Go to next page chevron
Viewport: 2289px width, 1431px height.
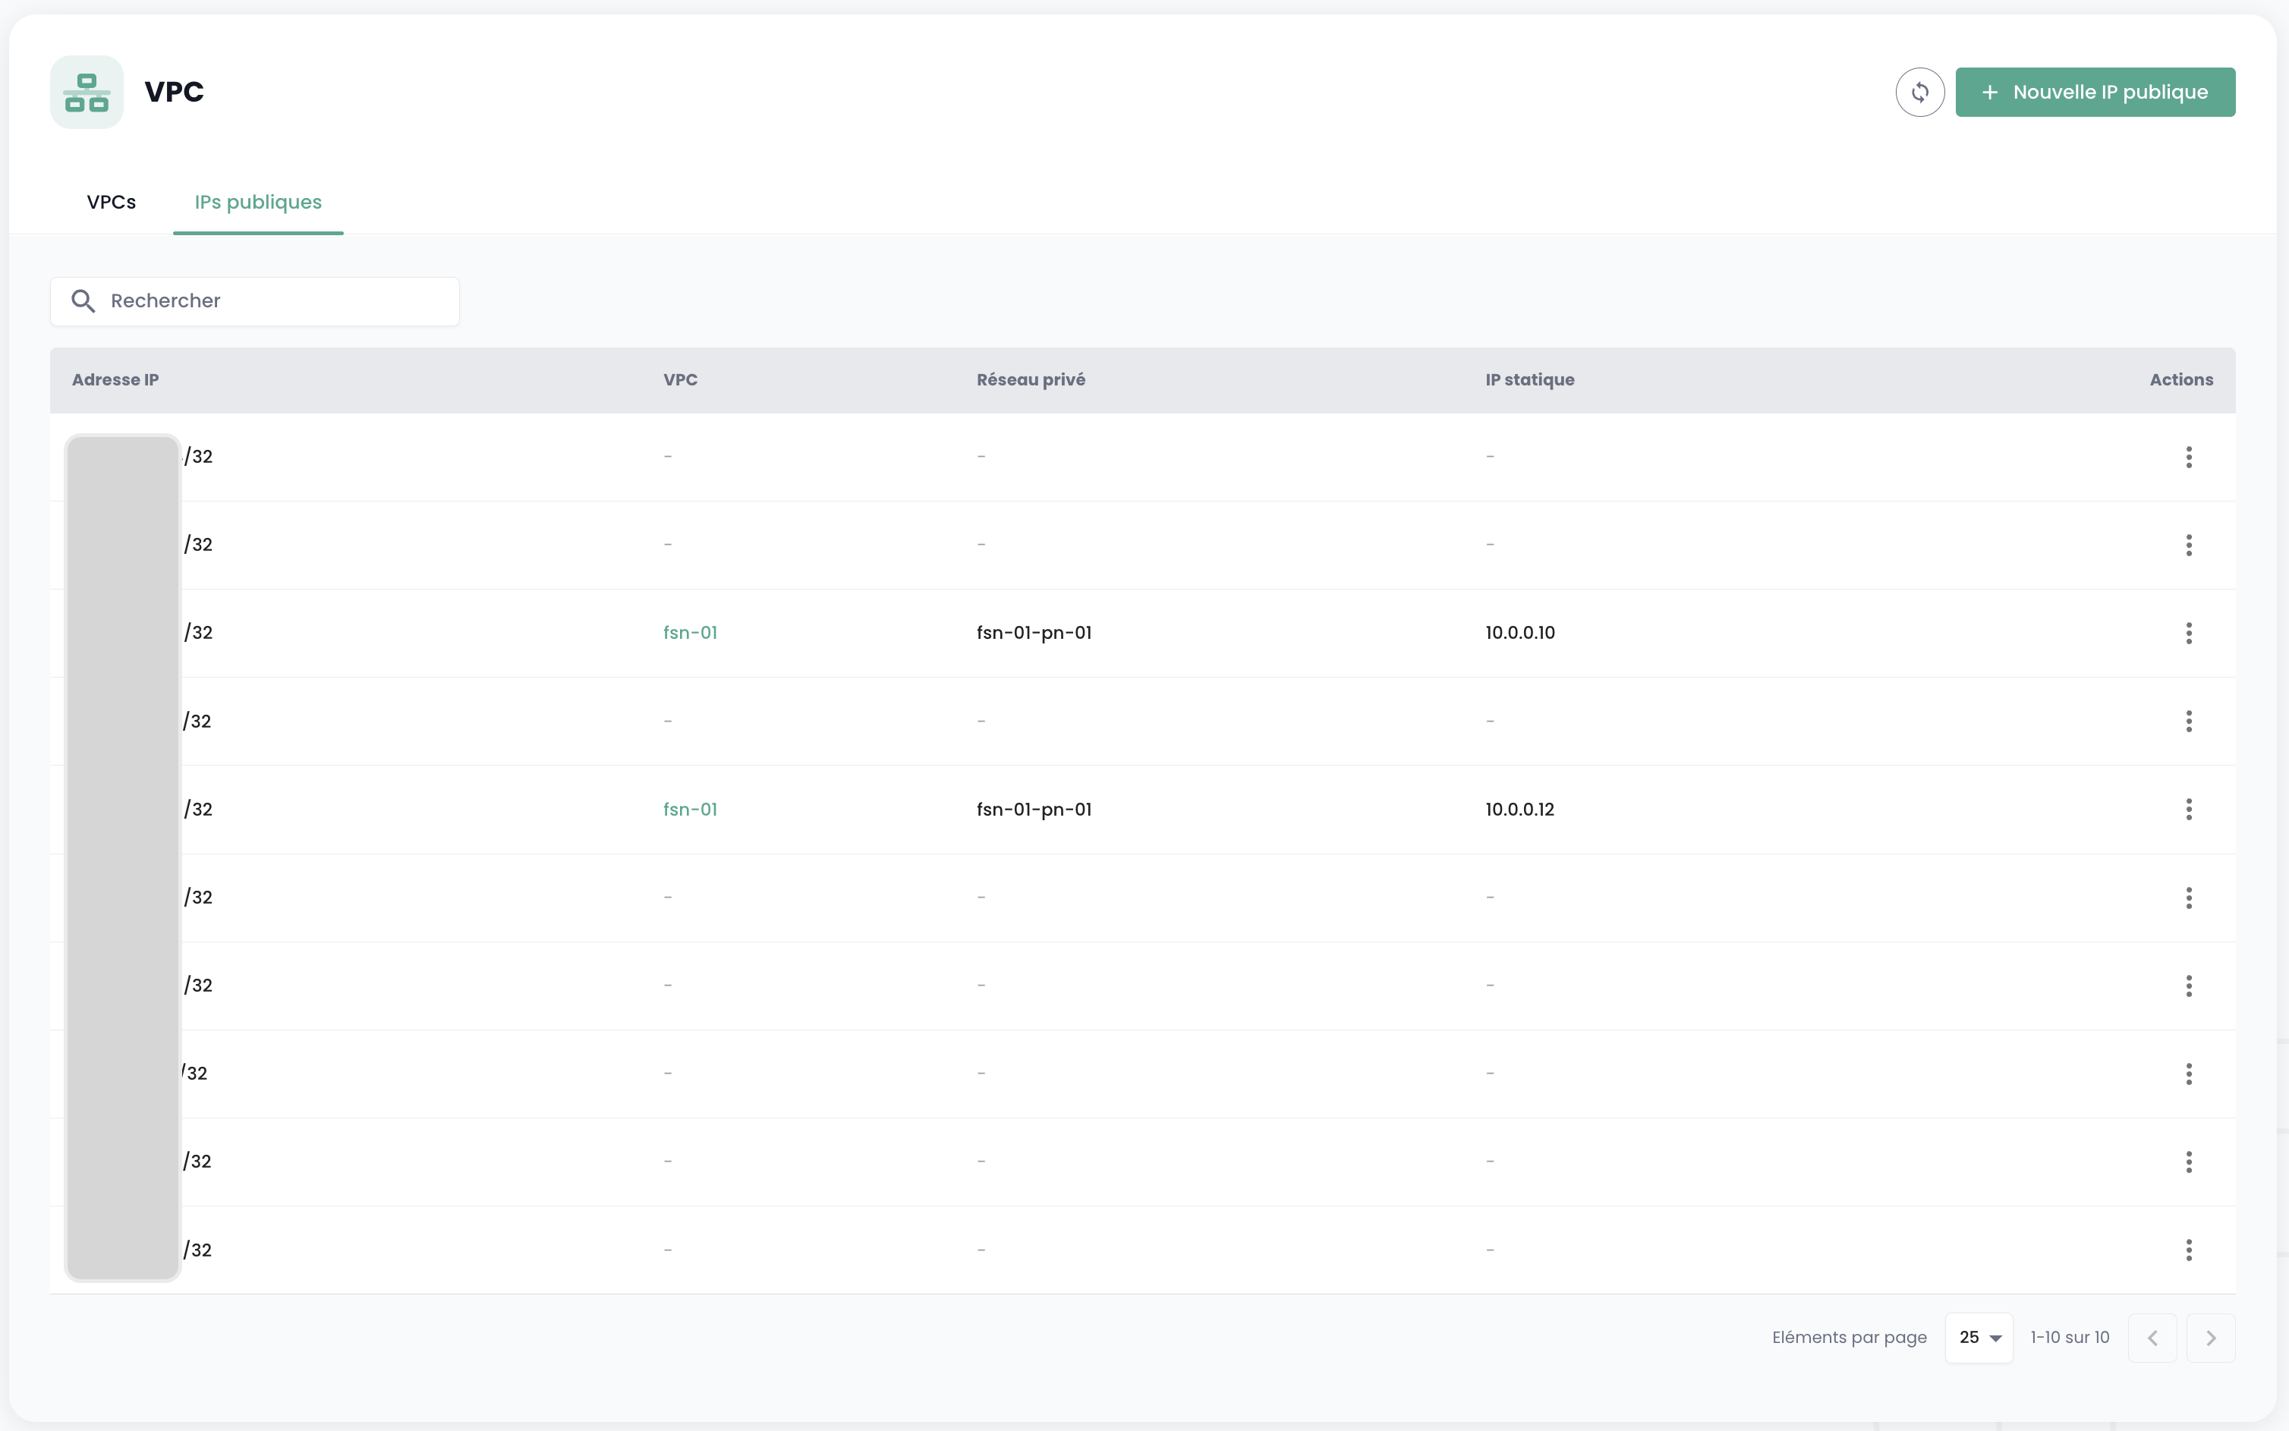[x=2210, y=1338]
